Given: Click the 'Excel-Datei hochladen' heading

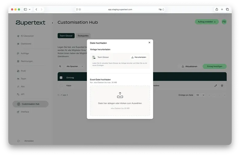Looking at the screenshot, I should (100, 80).
